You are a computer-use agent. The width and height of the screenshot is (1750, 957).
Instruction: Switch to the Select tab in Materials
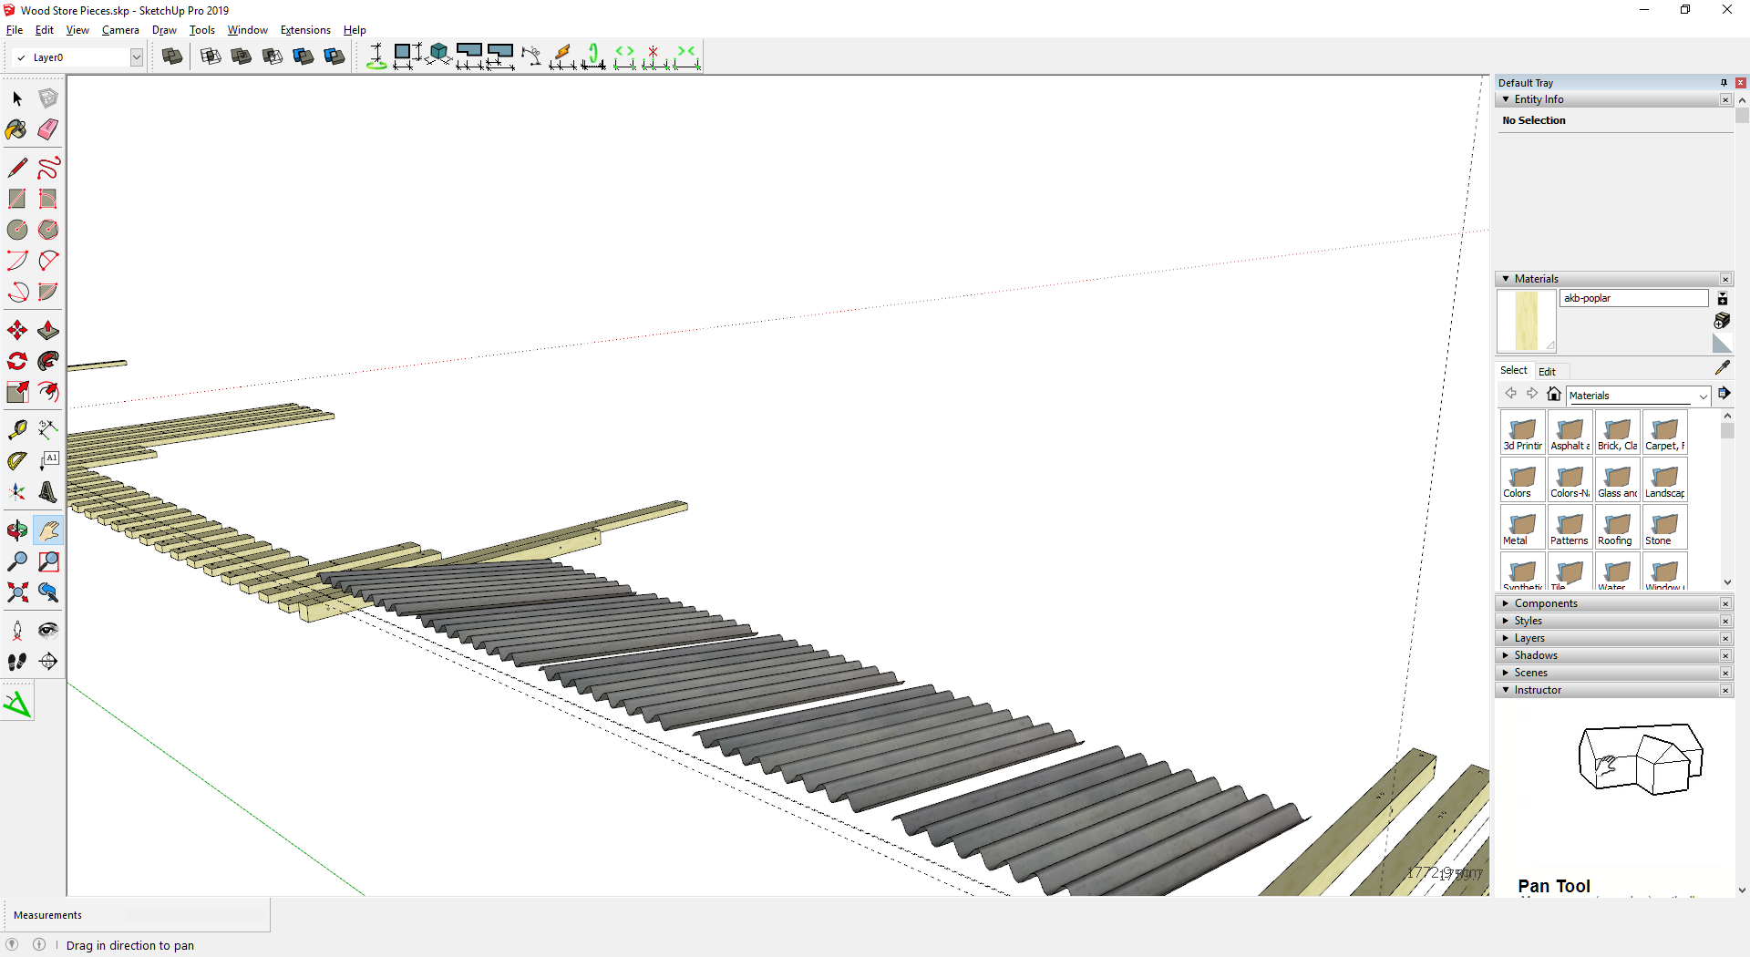tap(1514, 370)
